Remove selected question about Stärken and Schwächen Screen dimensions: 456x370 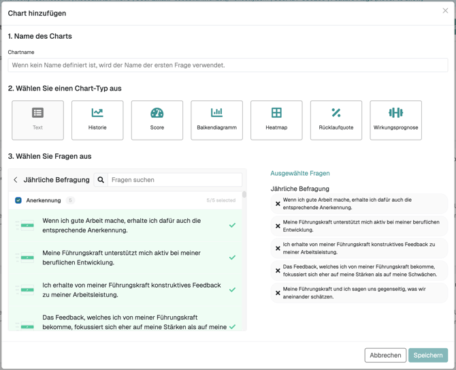point(278,271)
